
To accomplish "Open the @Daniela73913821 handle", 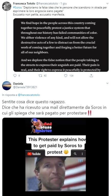I will 25,87.
